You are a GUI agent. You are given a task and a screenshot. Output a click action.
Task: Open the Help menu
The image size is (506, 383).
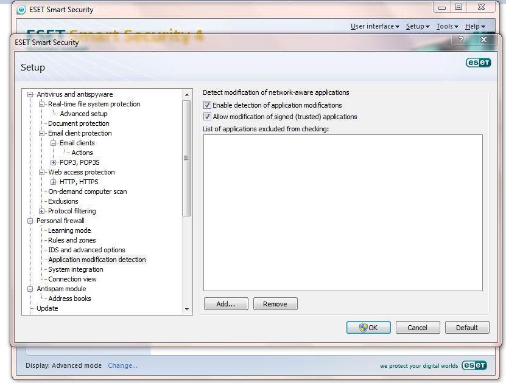pos(475,26)
